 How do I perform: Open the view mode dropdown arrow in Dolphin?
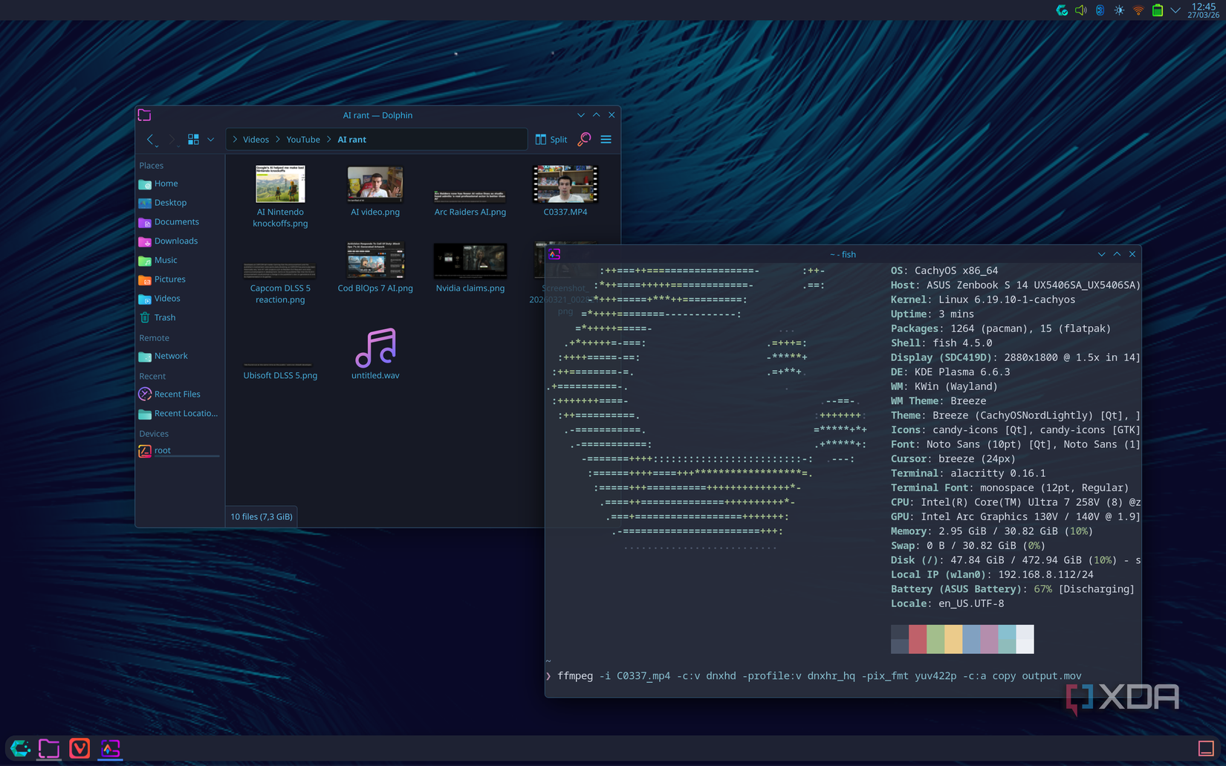[x=211, y=139]
